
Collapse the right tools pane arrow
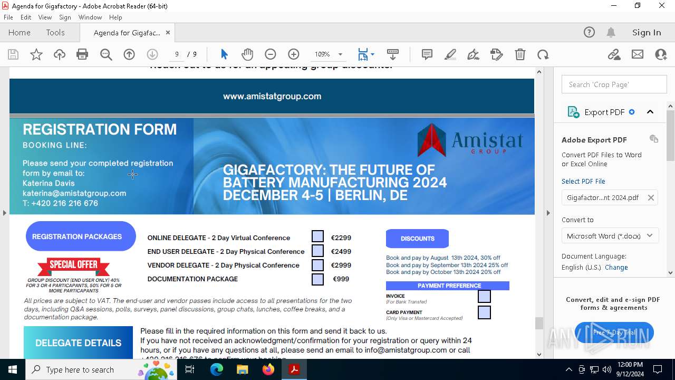coord(548,213)
